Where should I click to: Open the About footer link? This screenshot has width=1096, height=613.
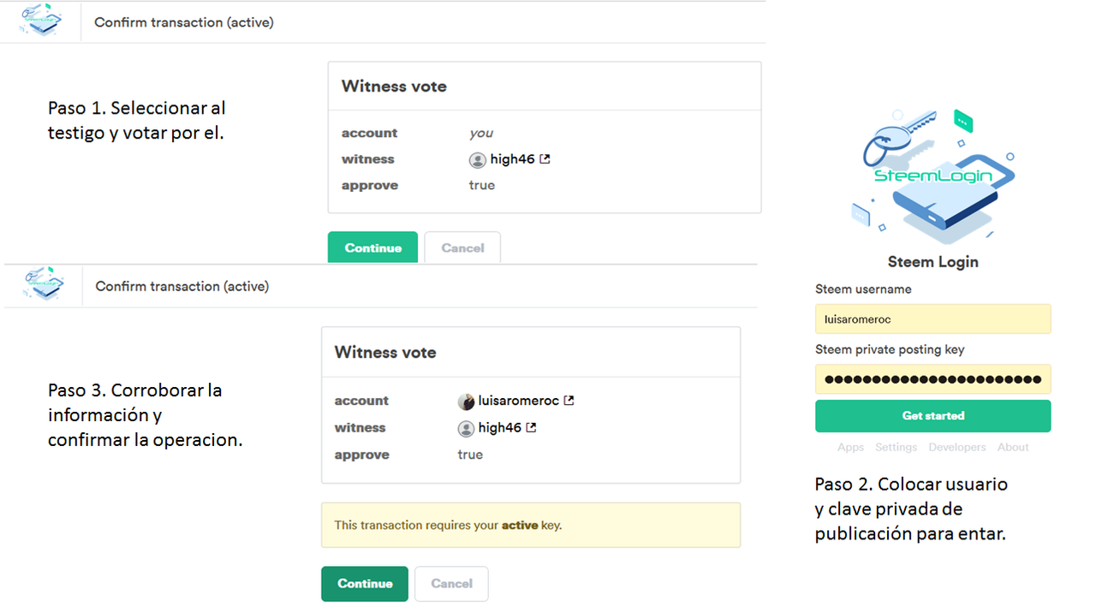1013,448
